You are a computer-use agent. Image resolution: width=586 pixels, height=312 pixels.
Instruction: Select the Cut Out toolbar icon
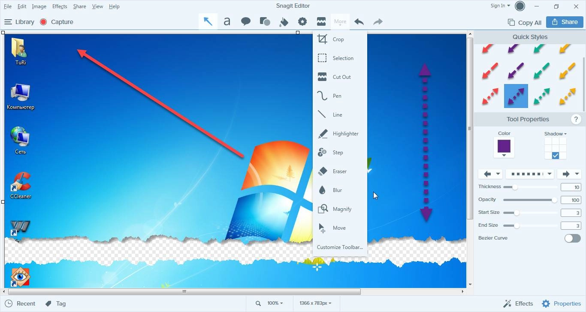point(321,21)
